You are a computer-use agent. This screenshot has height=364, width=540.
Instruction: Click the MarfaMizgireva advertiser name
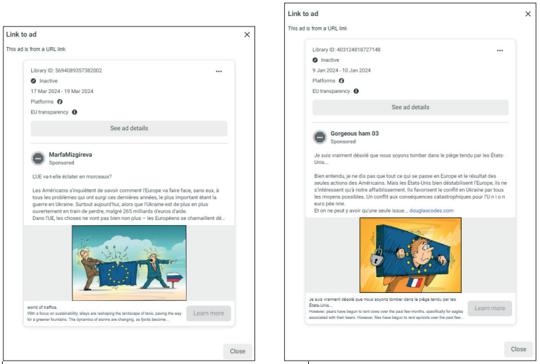point(70,155)
